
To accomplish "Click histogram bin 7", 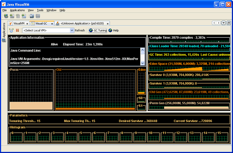I will tap(112, 137).
